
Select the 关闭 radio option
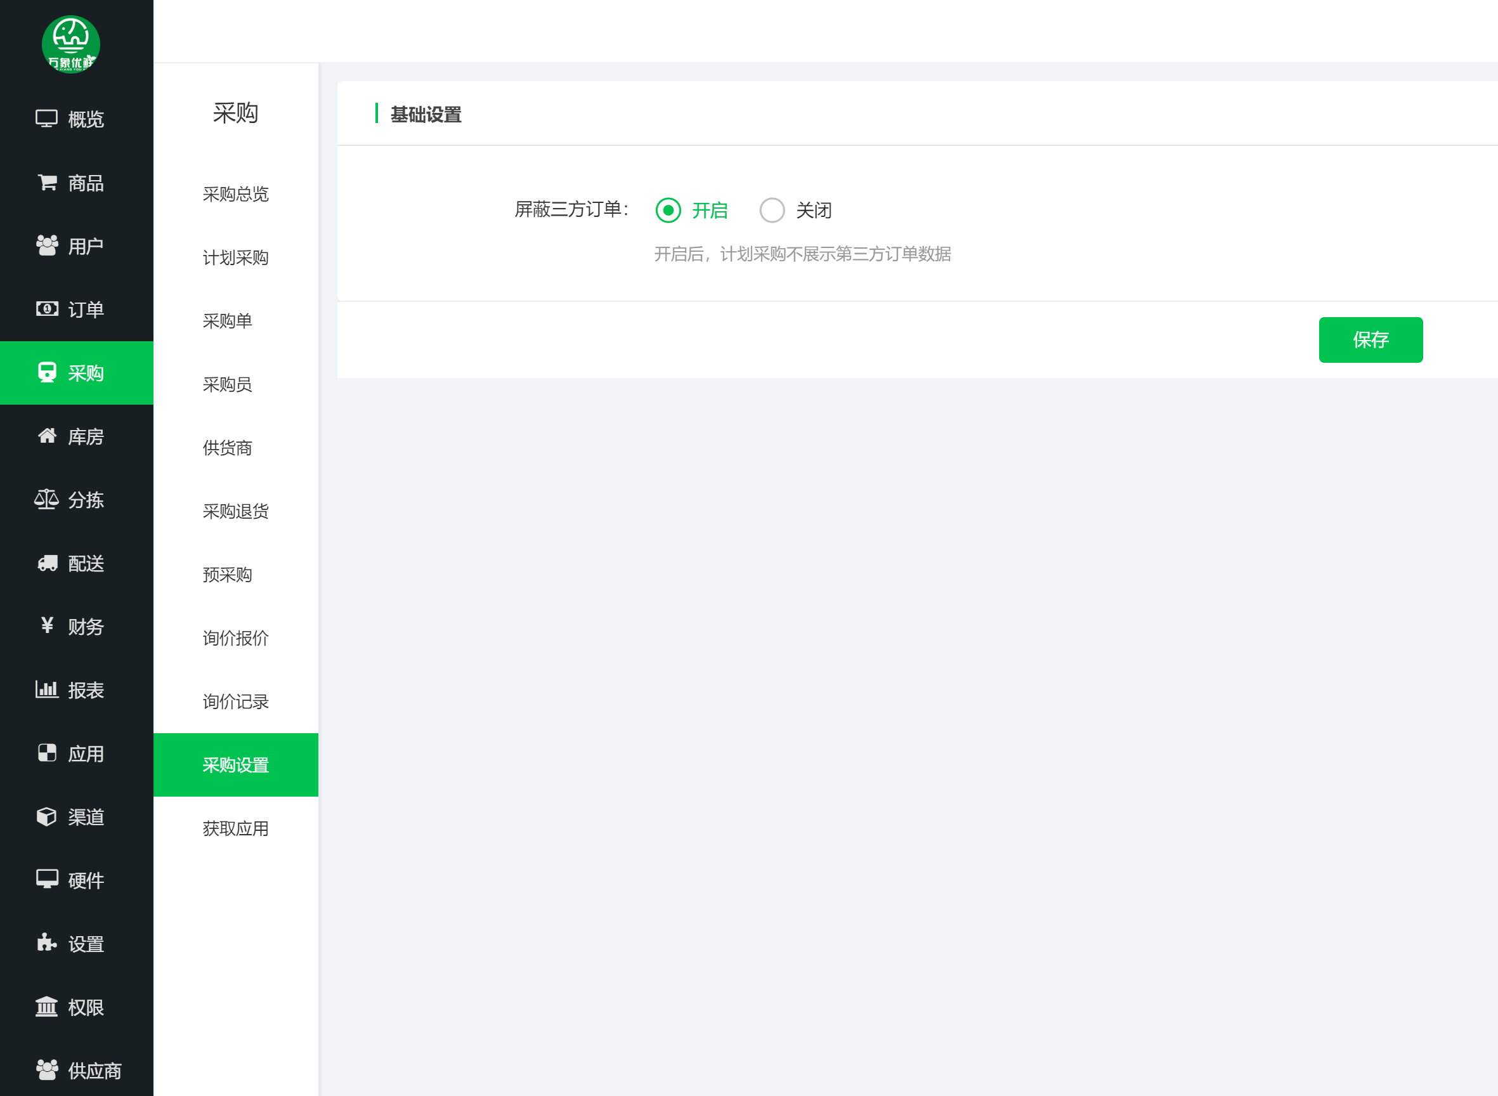click(772, 211)
